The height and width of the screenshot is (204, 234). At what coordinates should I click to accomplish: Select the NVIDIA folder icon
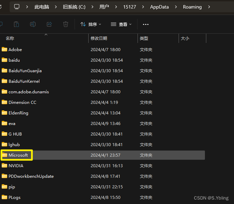4,166
